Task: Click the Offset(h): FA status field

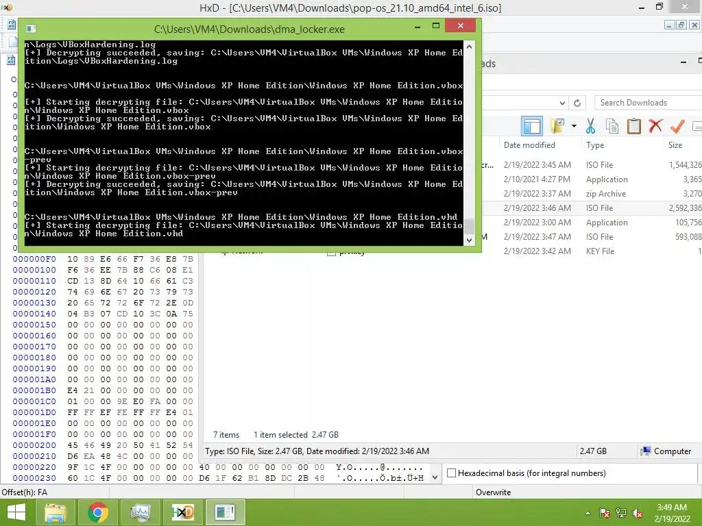Action: [x=24, y=492]
